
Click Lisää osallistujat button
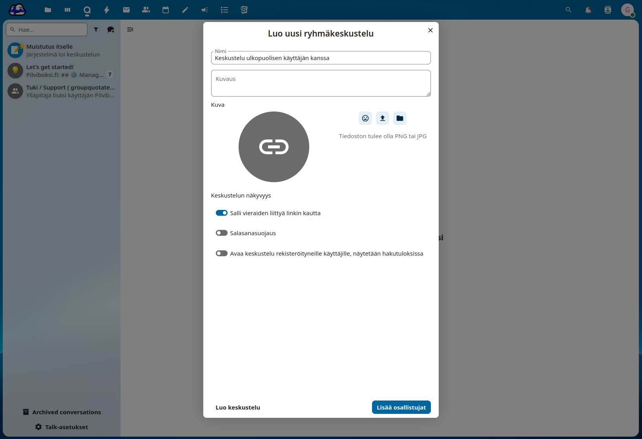401,407
